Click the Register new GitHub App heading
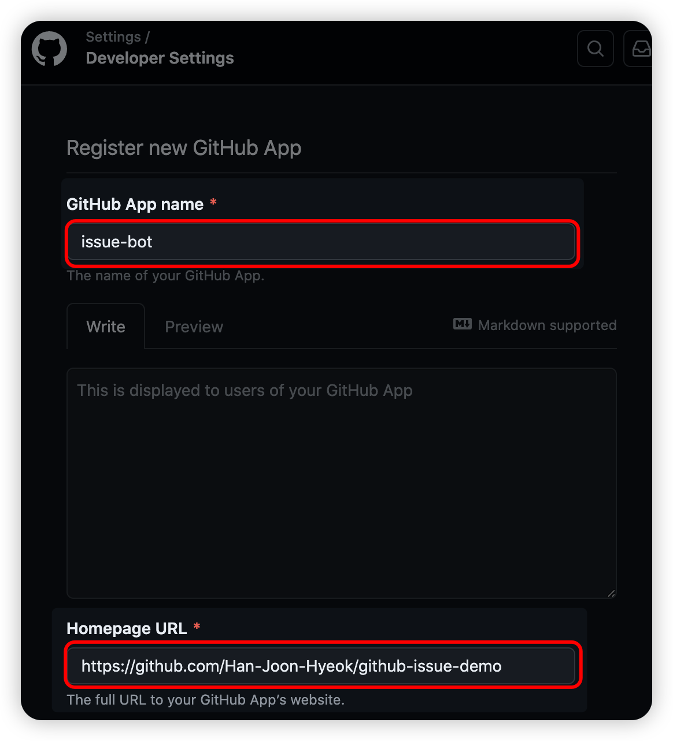Screen dimensions: 673x741 (184, 148)
